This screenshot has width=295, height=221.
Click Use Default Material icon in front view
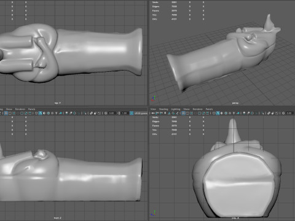tap(44, 113)
